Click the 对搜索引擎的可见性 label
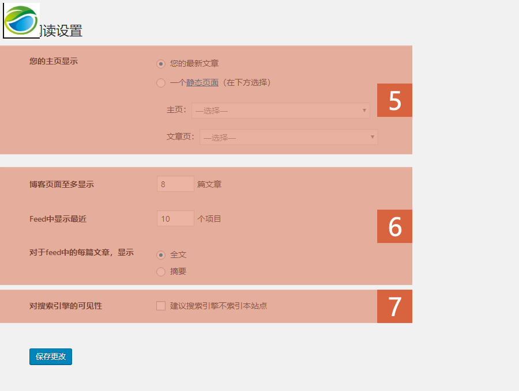The width and height of the screenshot is (519, 391). [66, 306]
